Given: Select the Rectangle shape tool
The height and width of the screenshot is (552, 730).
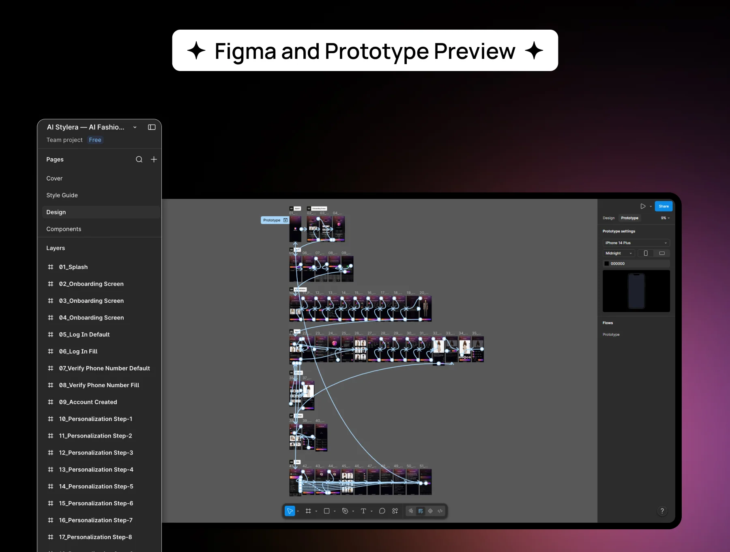Looking at the screenshot, I should [326, 511].
